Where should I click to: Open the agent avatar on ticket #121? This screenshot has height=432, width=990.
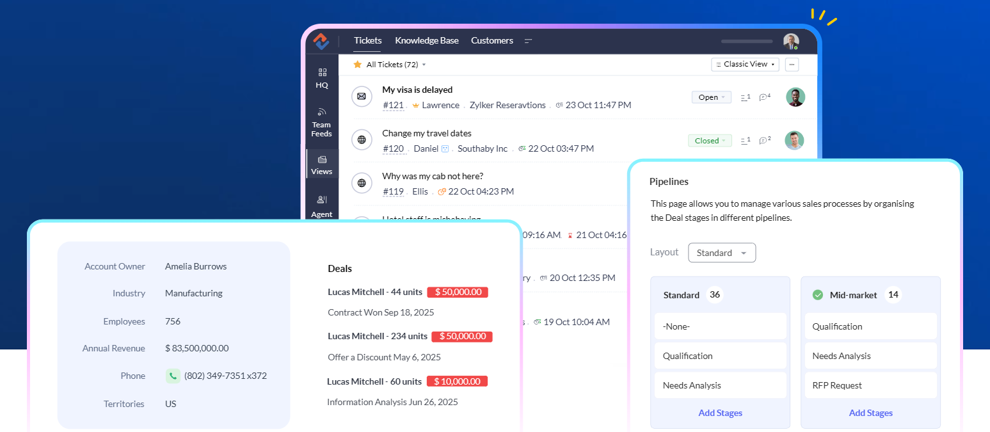(795, 97)
